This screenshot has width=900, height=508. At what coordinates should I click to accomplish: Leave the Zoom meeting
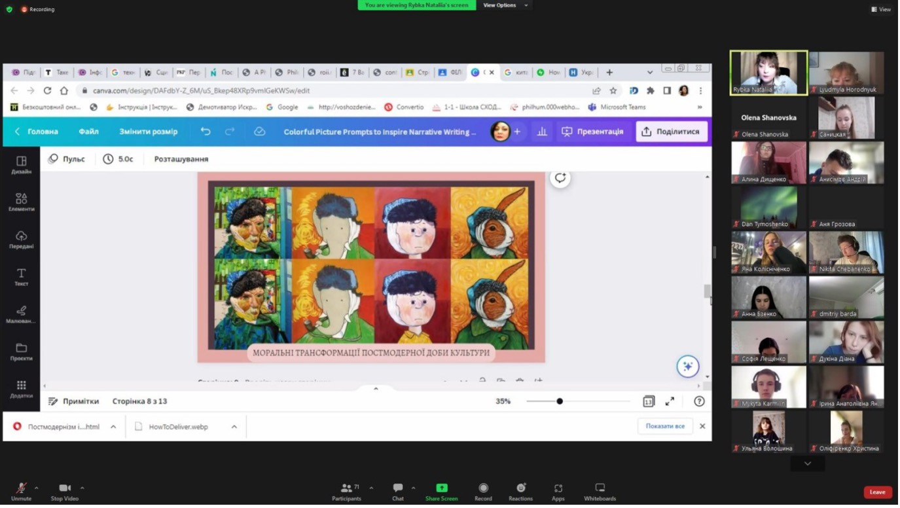pyautogui.click(x=877, y=492)
